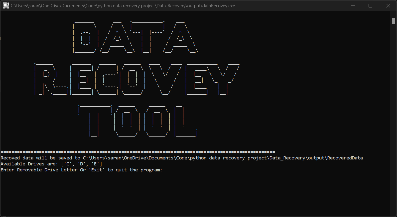Click the 'E' drive in available drives
Image resolution: width=397 pixels, height=217 pixels.
point(97,164)
